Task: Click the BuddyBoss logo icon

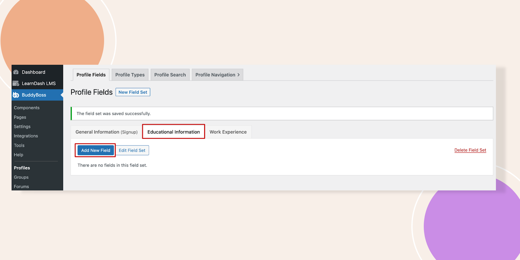Action: point(16,95)
